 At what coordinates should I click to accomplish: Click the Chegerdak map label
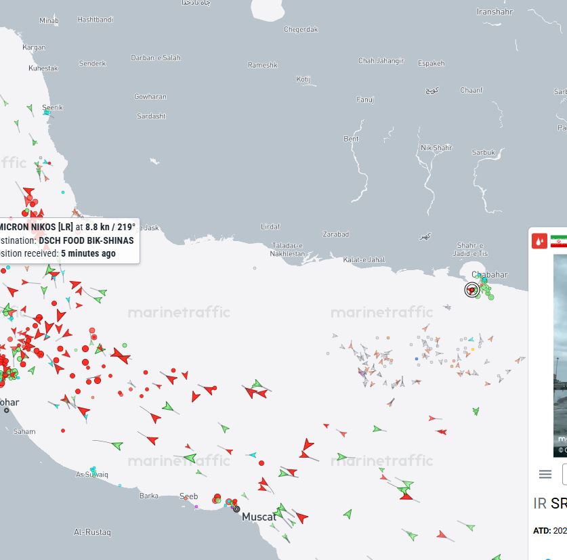[x=301, y=29]
